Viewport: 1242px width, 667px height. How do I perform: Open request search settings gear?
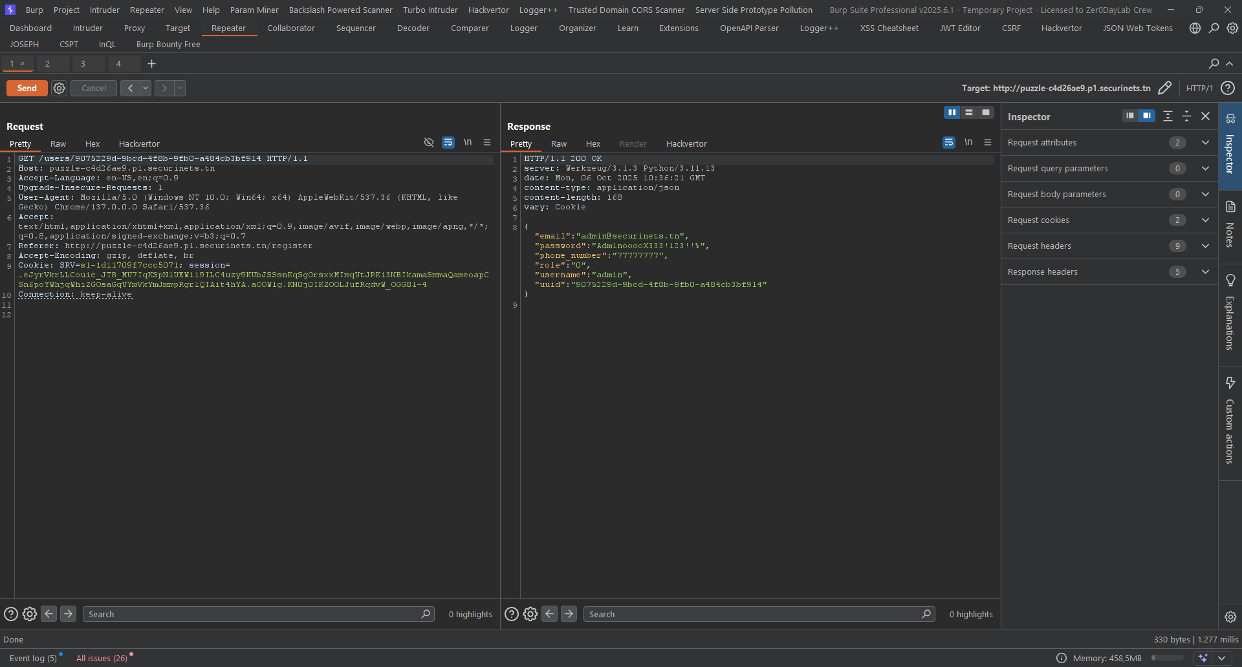point(30,614)
